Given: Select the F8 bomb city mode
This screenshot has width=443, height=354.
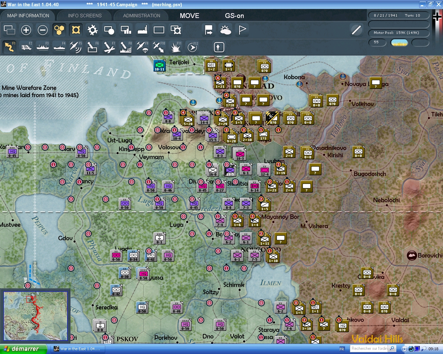Looking at the screenshot, I should [x=126, y=47].
